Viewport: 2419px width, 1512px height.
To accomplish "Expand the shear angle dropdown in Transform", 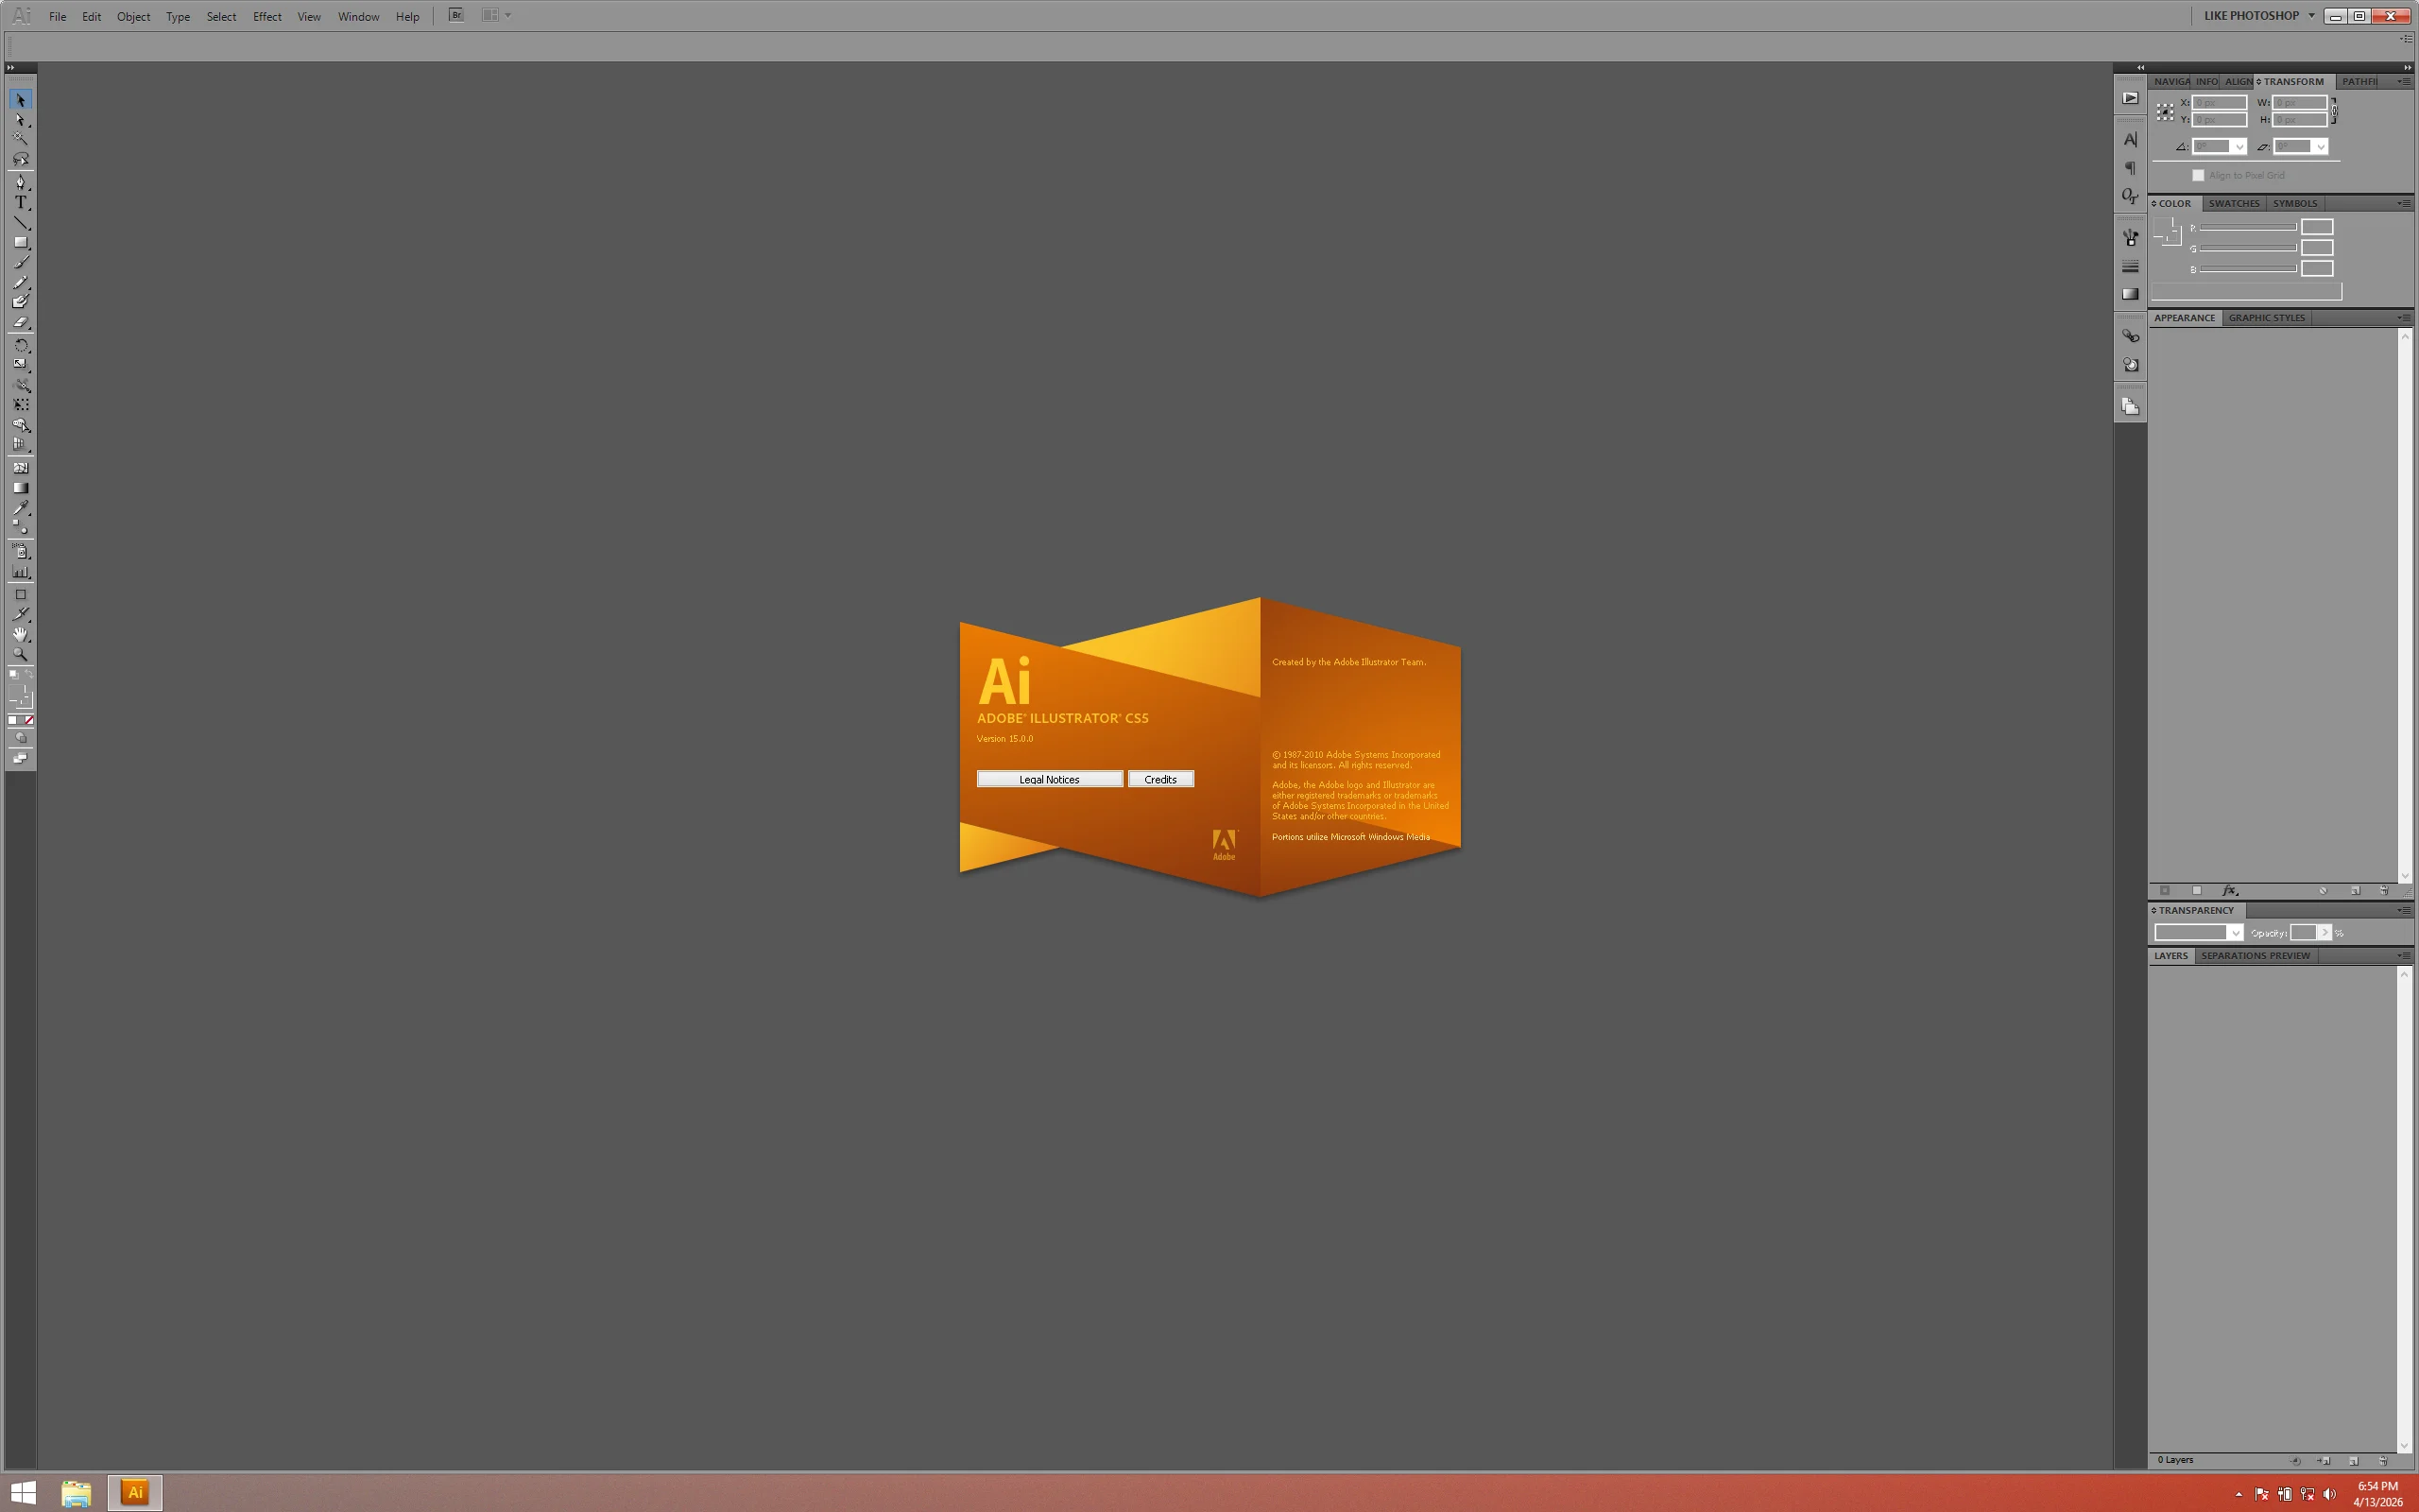I will pyautogui.click(x=2321, y=147).
